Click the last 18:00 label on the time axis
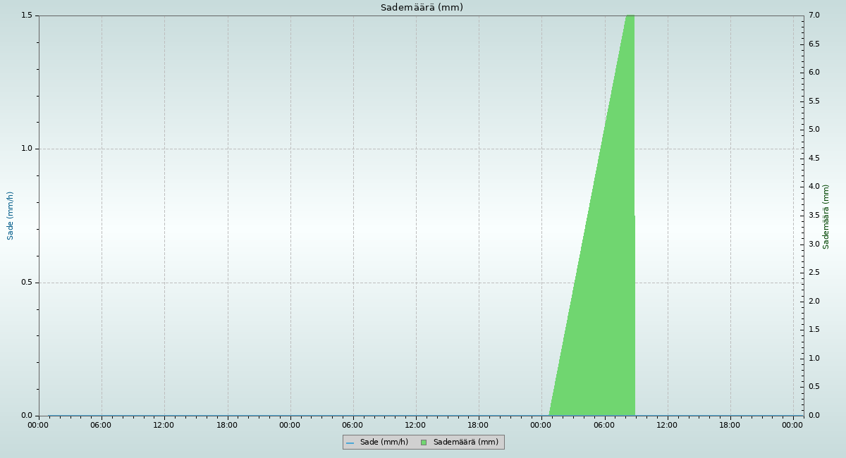This screenshot has height=458, width=846. (730, 425)
